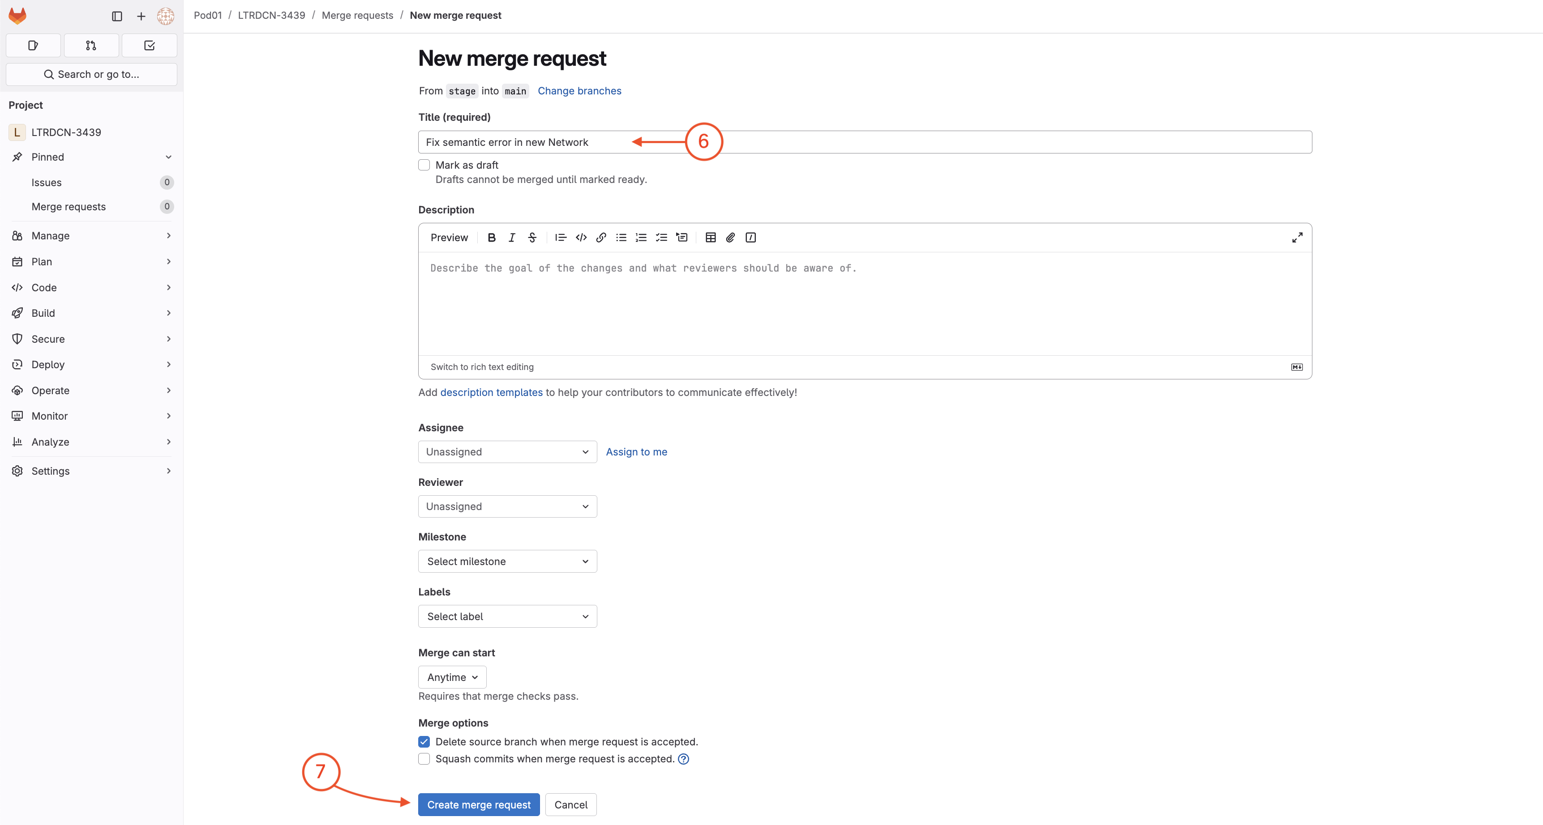Viewport: 1543px width, 825px height.
Task: Insert a quick action in description
Action: click(x=750, y=238)
